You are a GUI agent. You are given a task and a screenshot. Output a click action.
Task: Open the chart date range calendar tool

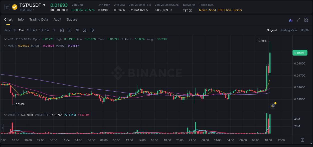pos(62,30)
